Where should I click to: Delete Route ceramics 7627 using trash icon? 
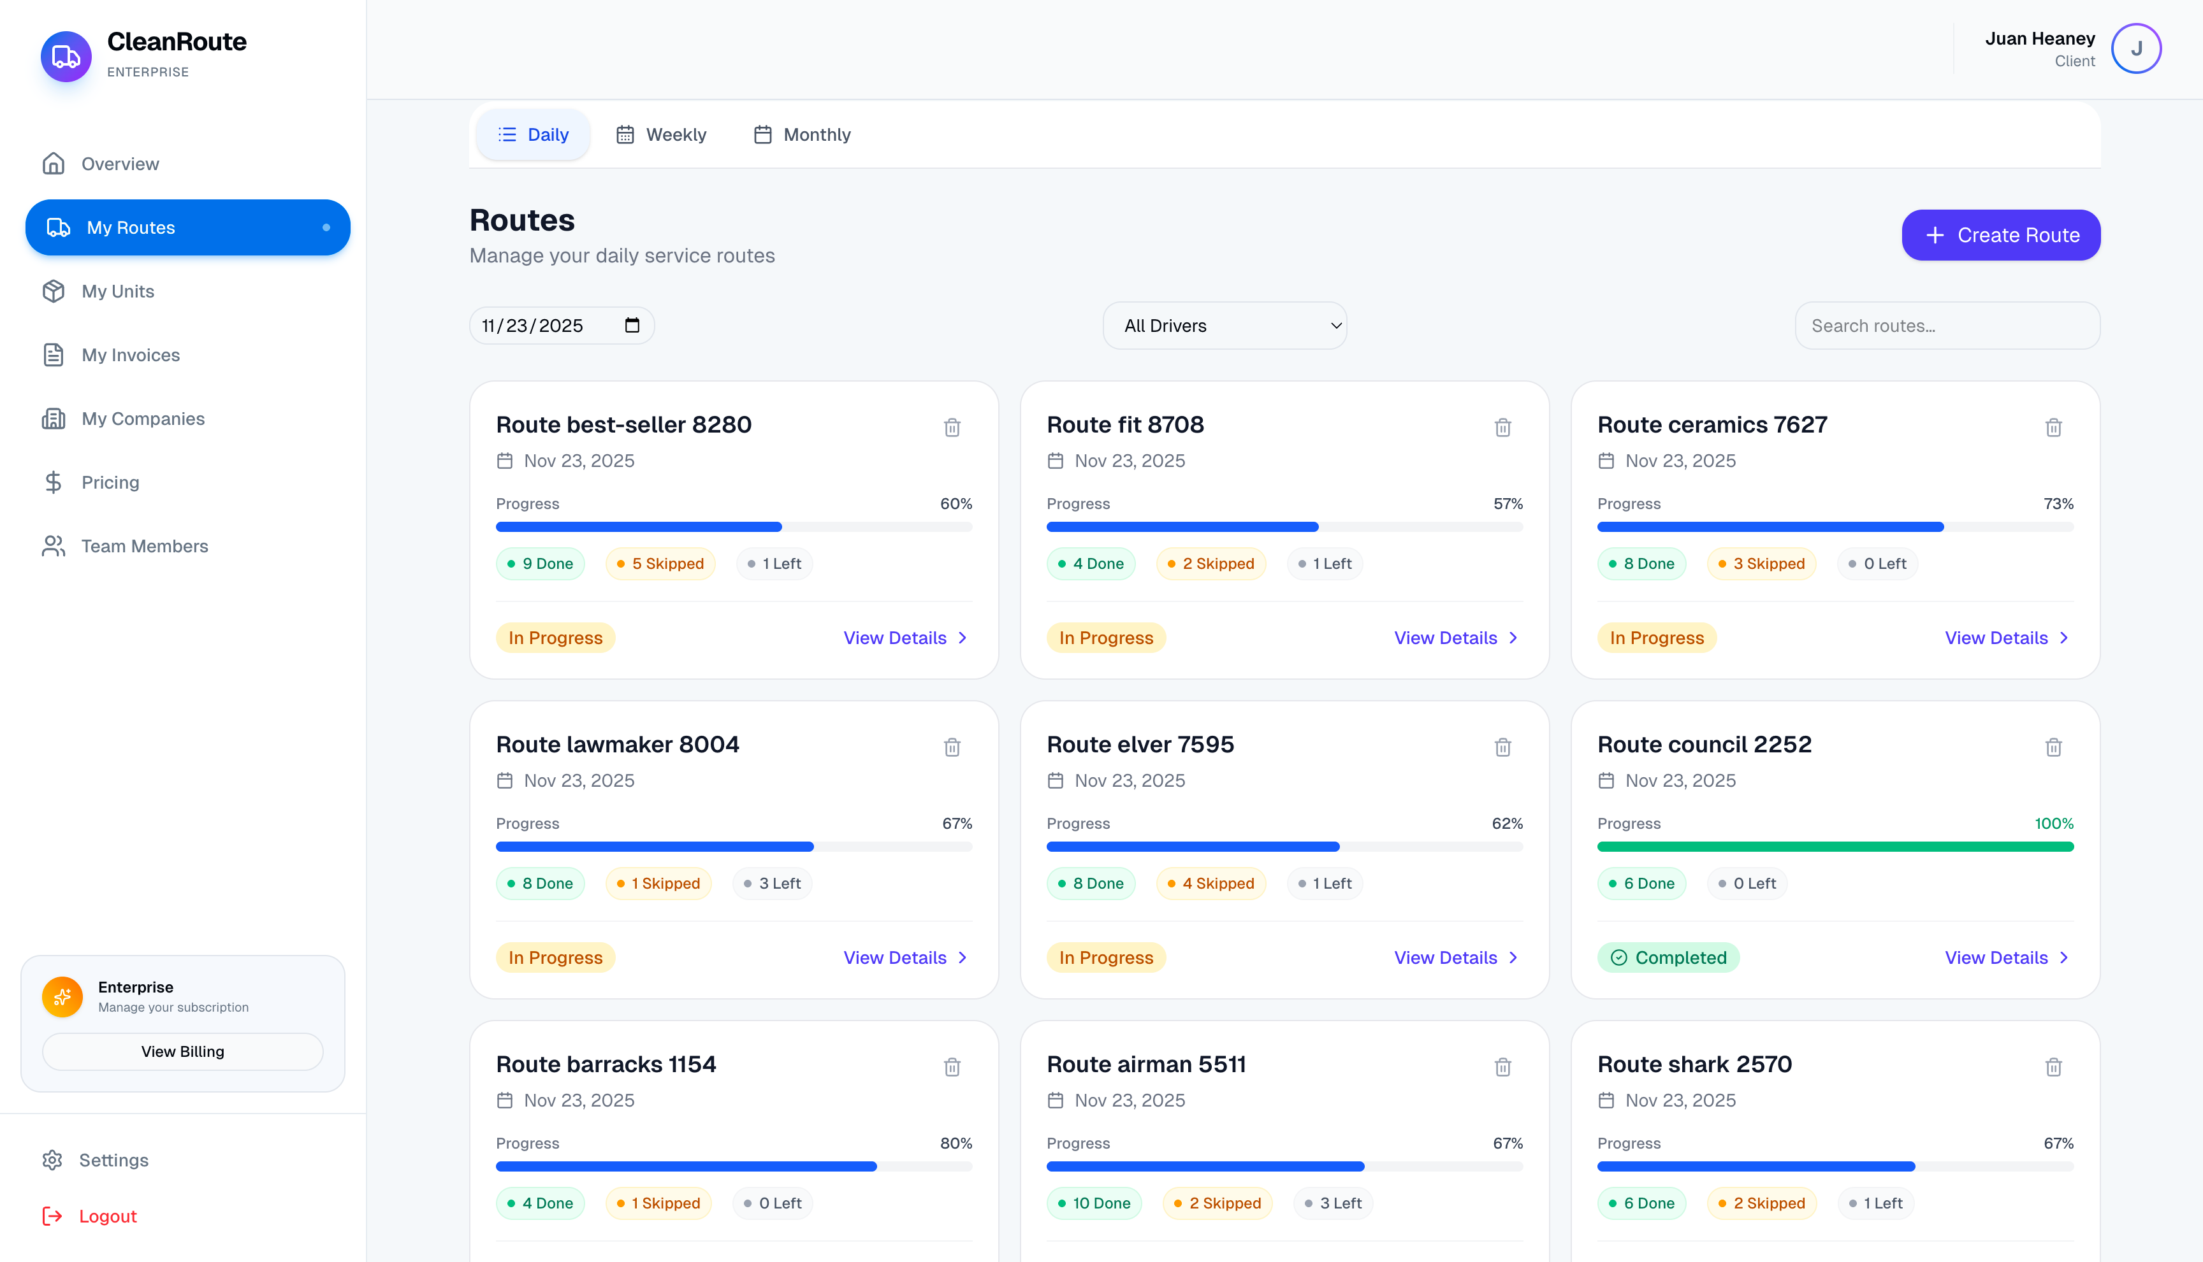(2053, 426)
